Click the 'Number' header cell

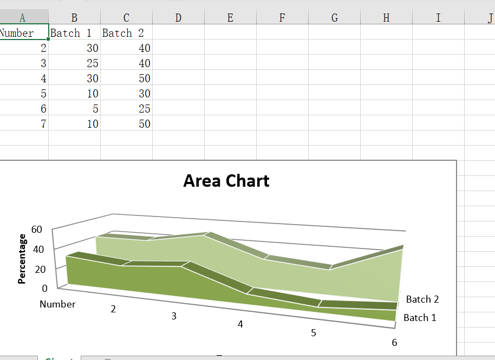(x=24, y=32)
